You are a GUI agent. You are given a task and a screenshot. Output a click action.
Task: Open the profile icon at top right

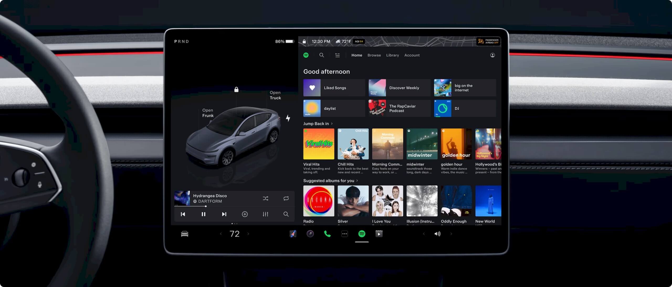coord(492,55)
